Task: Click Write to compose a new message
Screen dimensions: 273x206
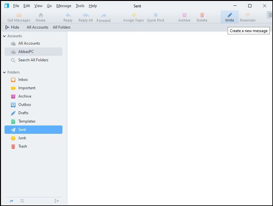Action: tap(230, 17)
